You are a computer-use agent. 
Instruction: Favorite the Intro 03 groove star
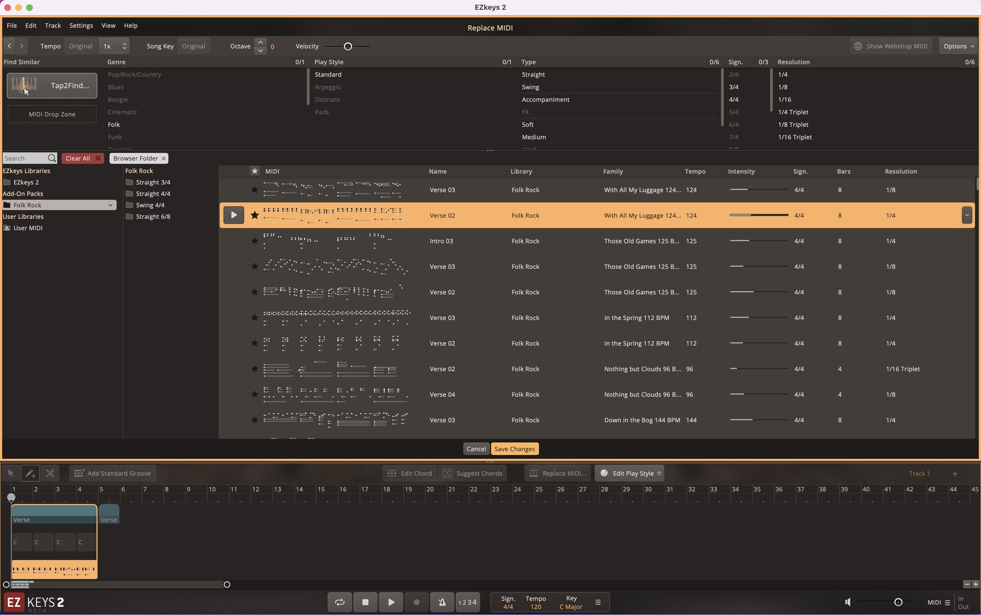click(x=254, y=241)
